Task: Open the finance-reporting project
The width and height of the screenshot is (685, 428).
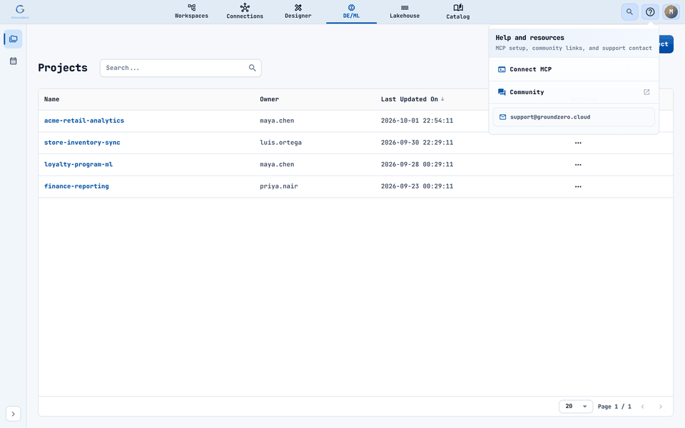Action: pyautogui.click(x=76, y=186)
